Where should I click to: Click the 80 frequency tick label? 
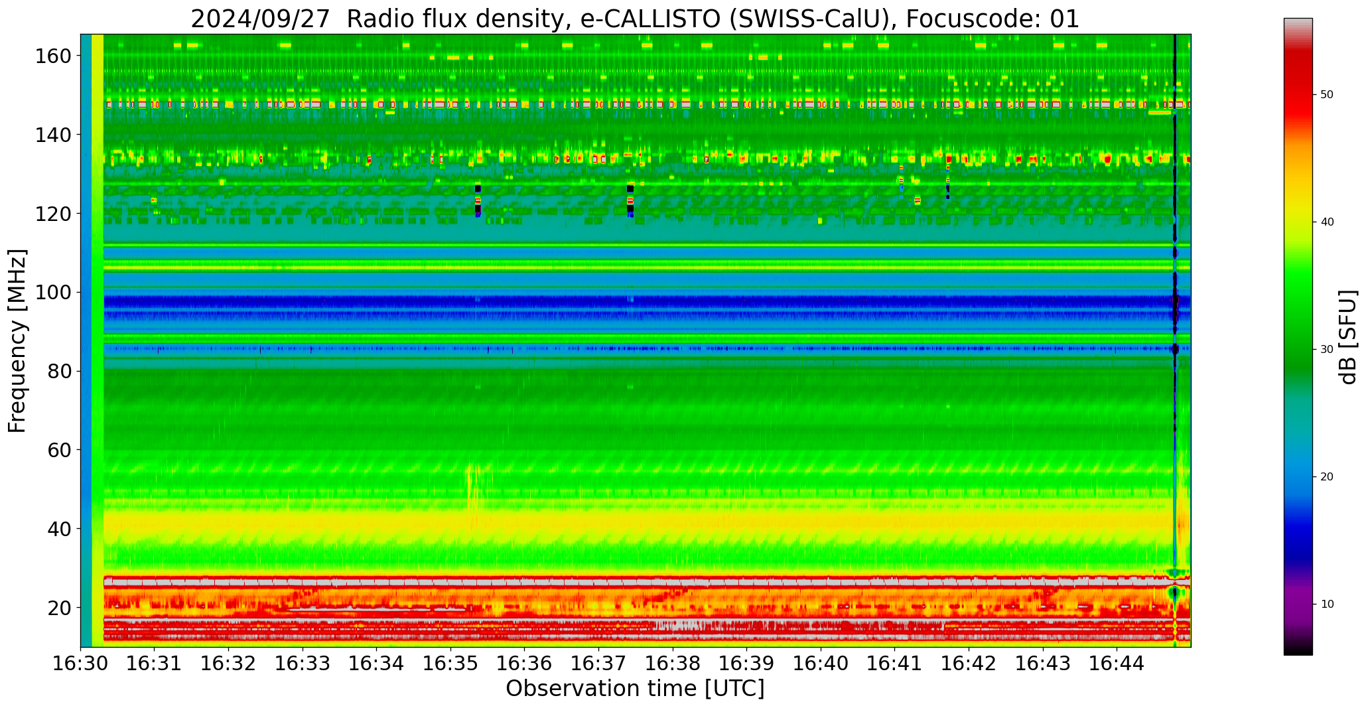(59, 372)
